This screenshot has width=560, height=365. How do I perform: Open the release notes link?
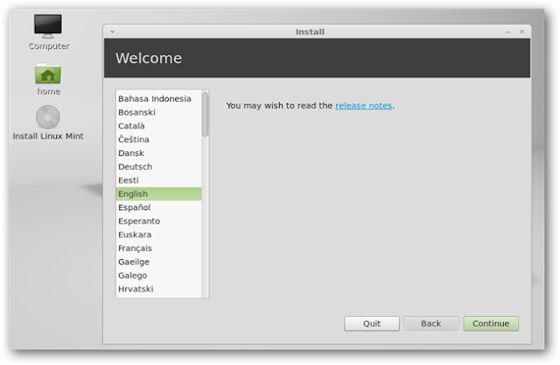pyautogui.click(x=364, y=106)
